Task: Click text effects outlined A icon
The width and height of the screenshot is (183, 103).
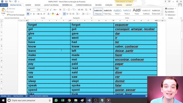Action: click(x=48, y=14)
